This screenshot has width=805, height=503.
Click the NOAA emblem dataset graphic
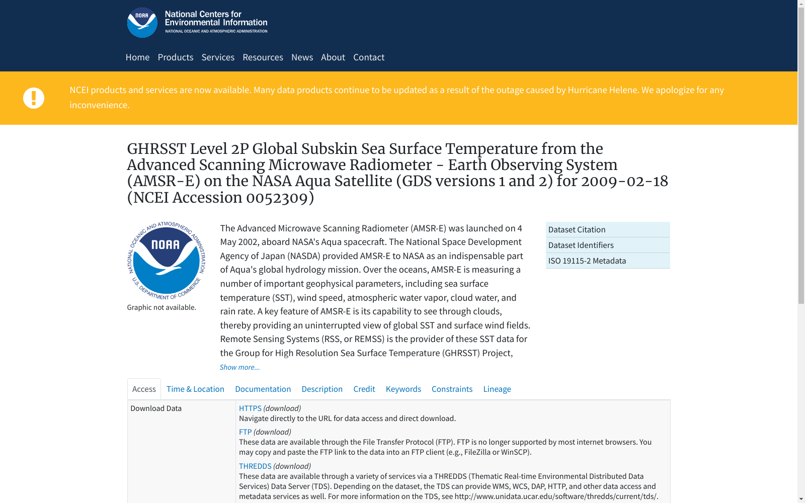point(166,260)
